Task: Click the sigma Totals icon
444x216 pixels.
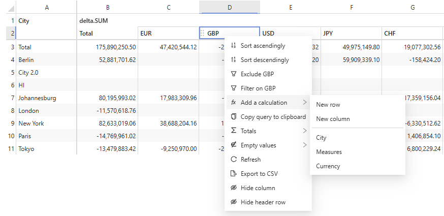Action: (233, 131)
